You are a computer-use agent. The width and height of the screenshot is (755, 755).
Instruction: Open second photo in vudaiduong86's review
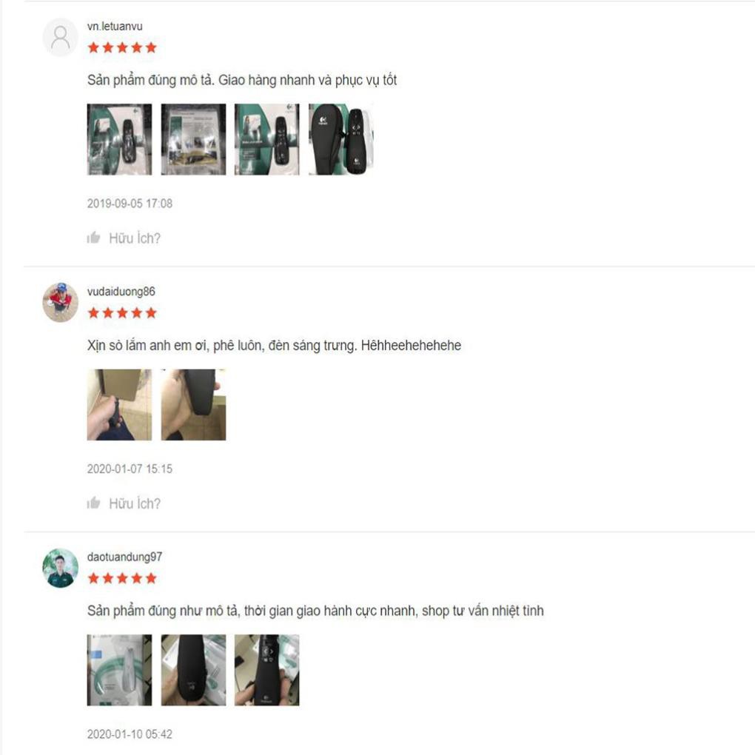coord(193,404)
